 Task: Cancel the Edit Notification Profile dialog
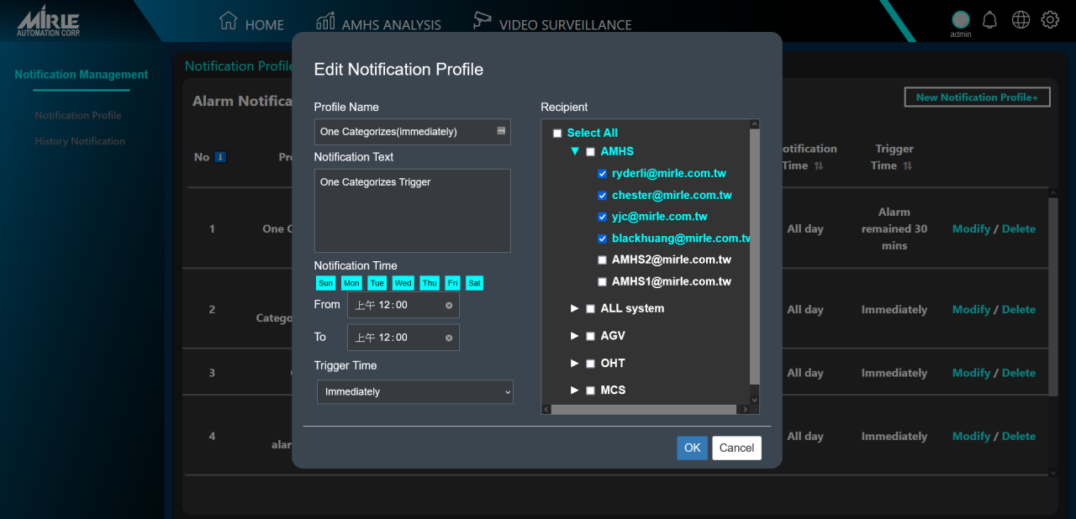[736, 448]
